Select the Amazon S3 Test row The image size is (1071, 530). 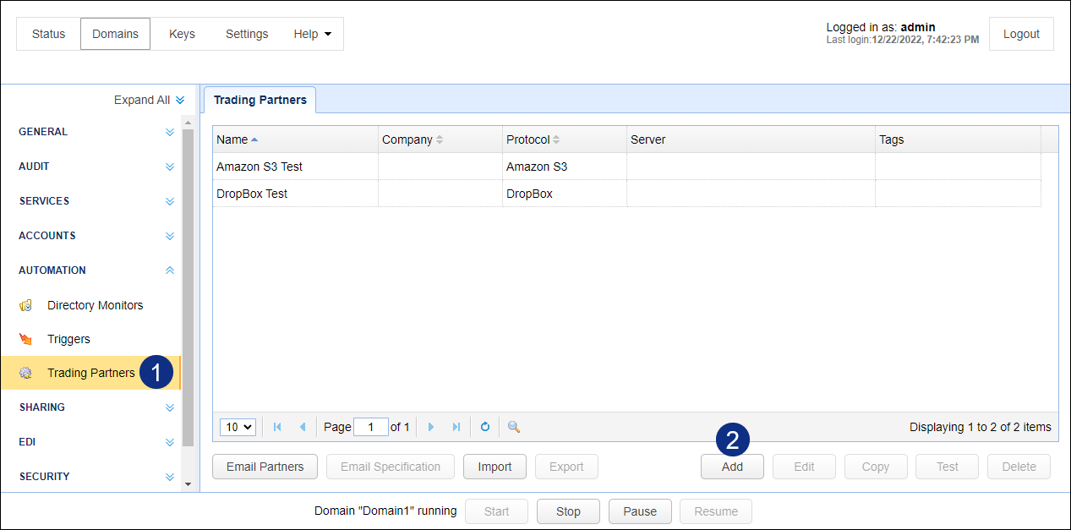[626, 167]
